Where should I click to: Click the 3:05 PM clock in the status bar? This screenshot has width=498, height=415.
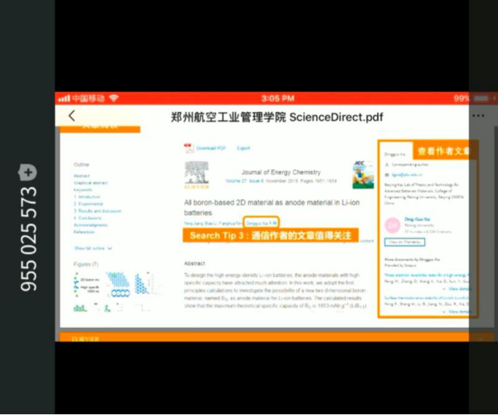[x=278, y=98]
